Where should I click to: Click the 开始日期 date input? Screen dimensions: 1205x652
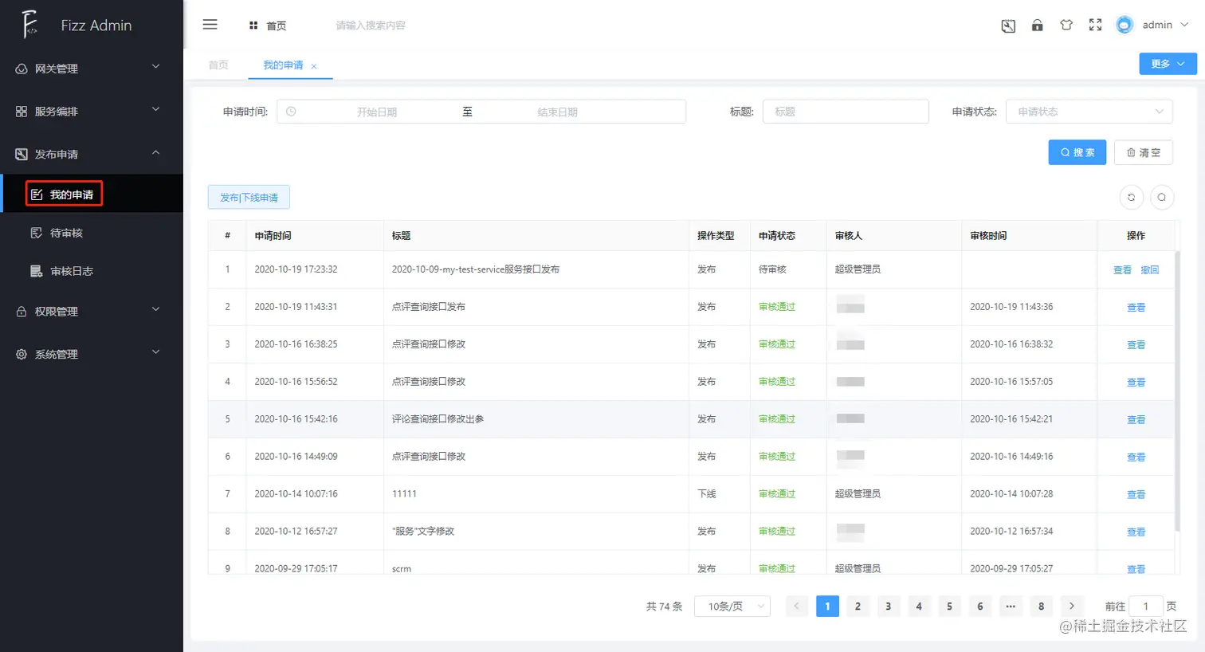[377, 112]
